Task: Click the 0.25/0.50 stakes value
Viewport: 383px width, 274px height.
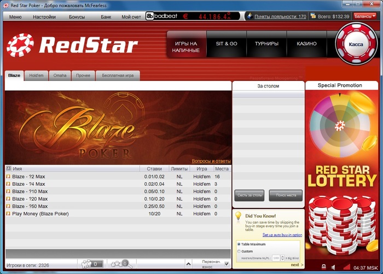Action: [x=154, y=206]
